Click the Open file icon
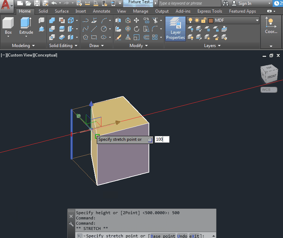This screenshot has height=238, width=283. point(29,3)
